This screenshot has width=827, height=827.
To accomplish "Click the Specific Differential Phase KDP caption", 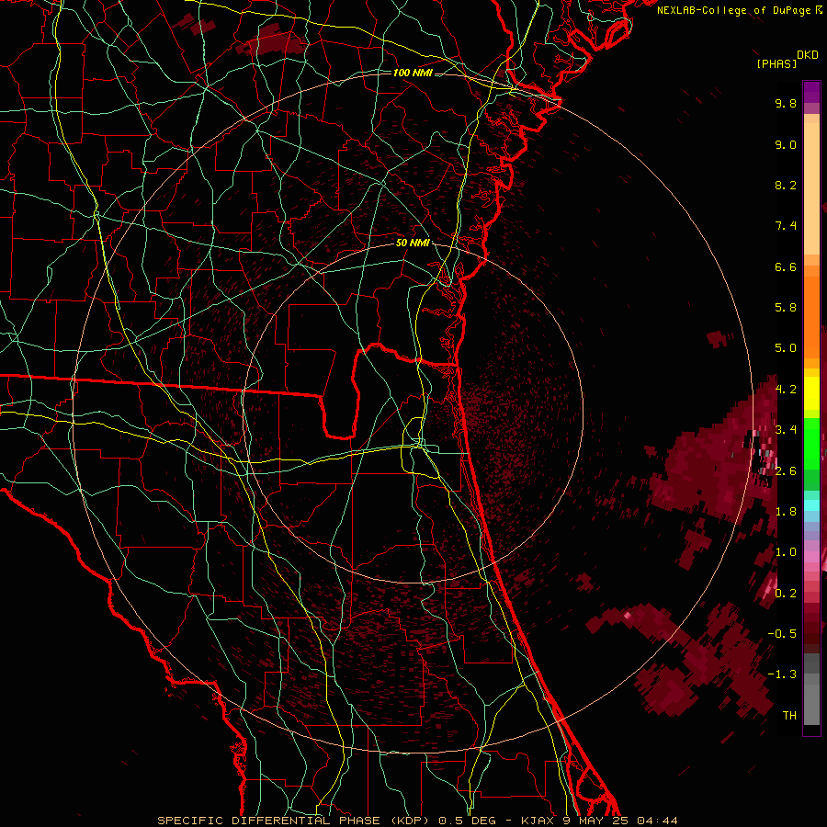I will coord(418,821).
